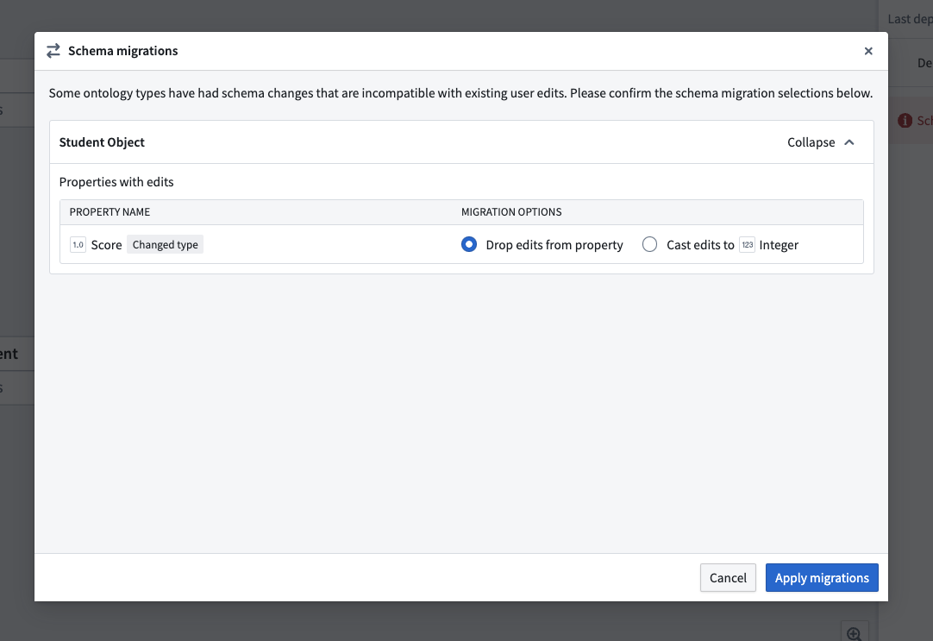Click the zoom-in magnifier icon at bottom right
This screenshot has width=933, height=641.
(855, 634)
